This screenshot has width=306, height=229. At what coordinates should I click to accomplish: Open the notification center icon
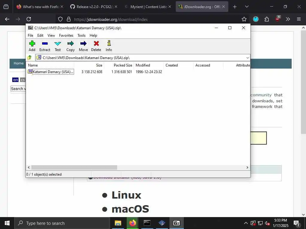(x=297, y=223)
